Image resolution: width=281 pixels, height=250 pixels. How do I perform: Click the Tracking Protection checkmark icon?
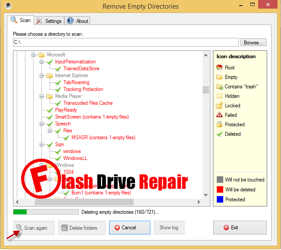pos(58,89)
